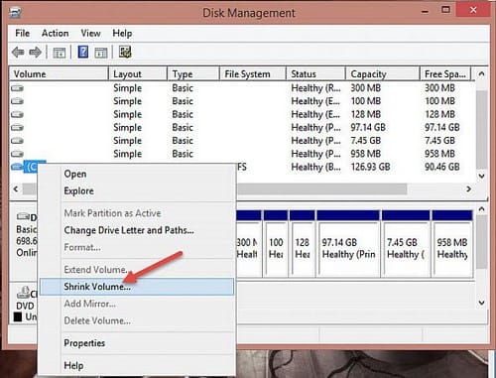Image resolution: width=496 pixels, height=378 pixels.
Task: Select the volume icon in the 300 MB row
Action: 17,88
